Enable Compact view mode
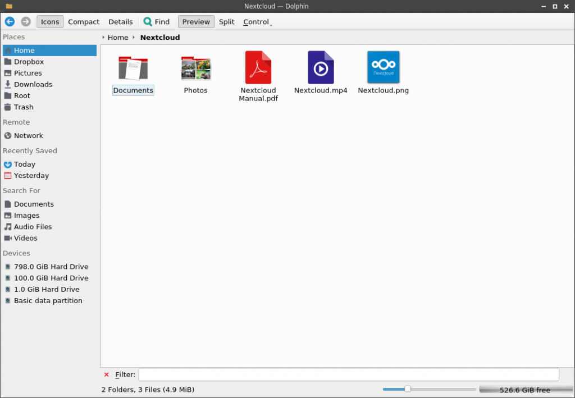 point(83,21)
